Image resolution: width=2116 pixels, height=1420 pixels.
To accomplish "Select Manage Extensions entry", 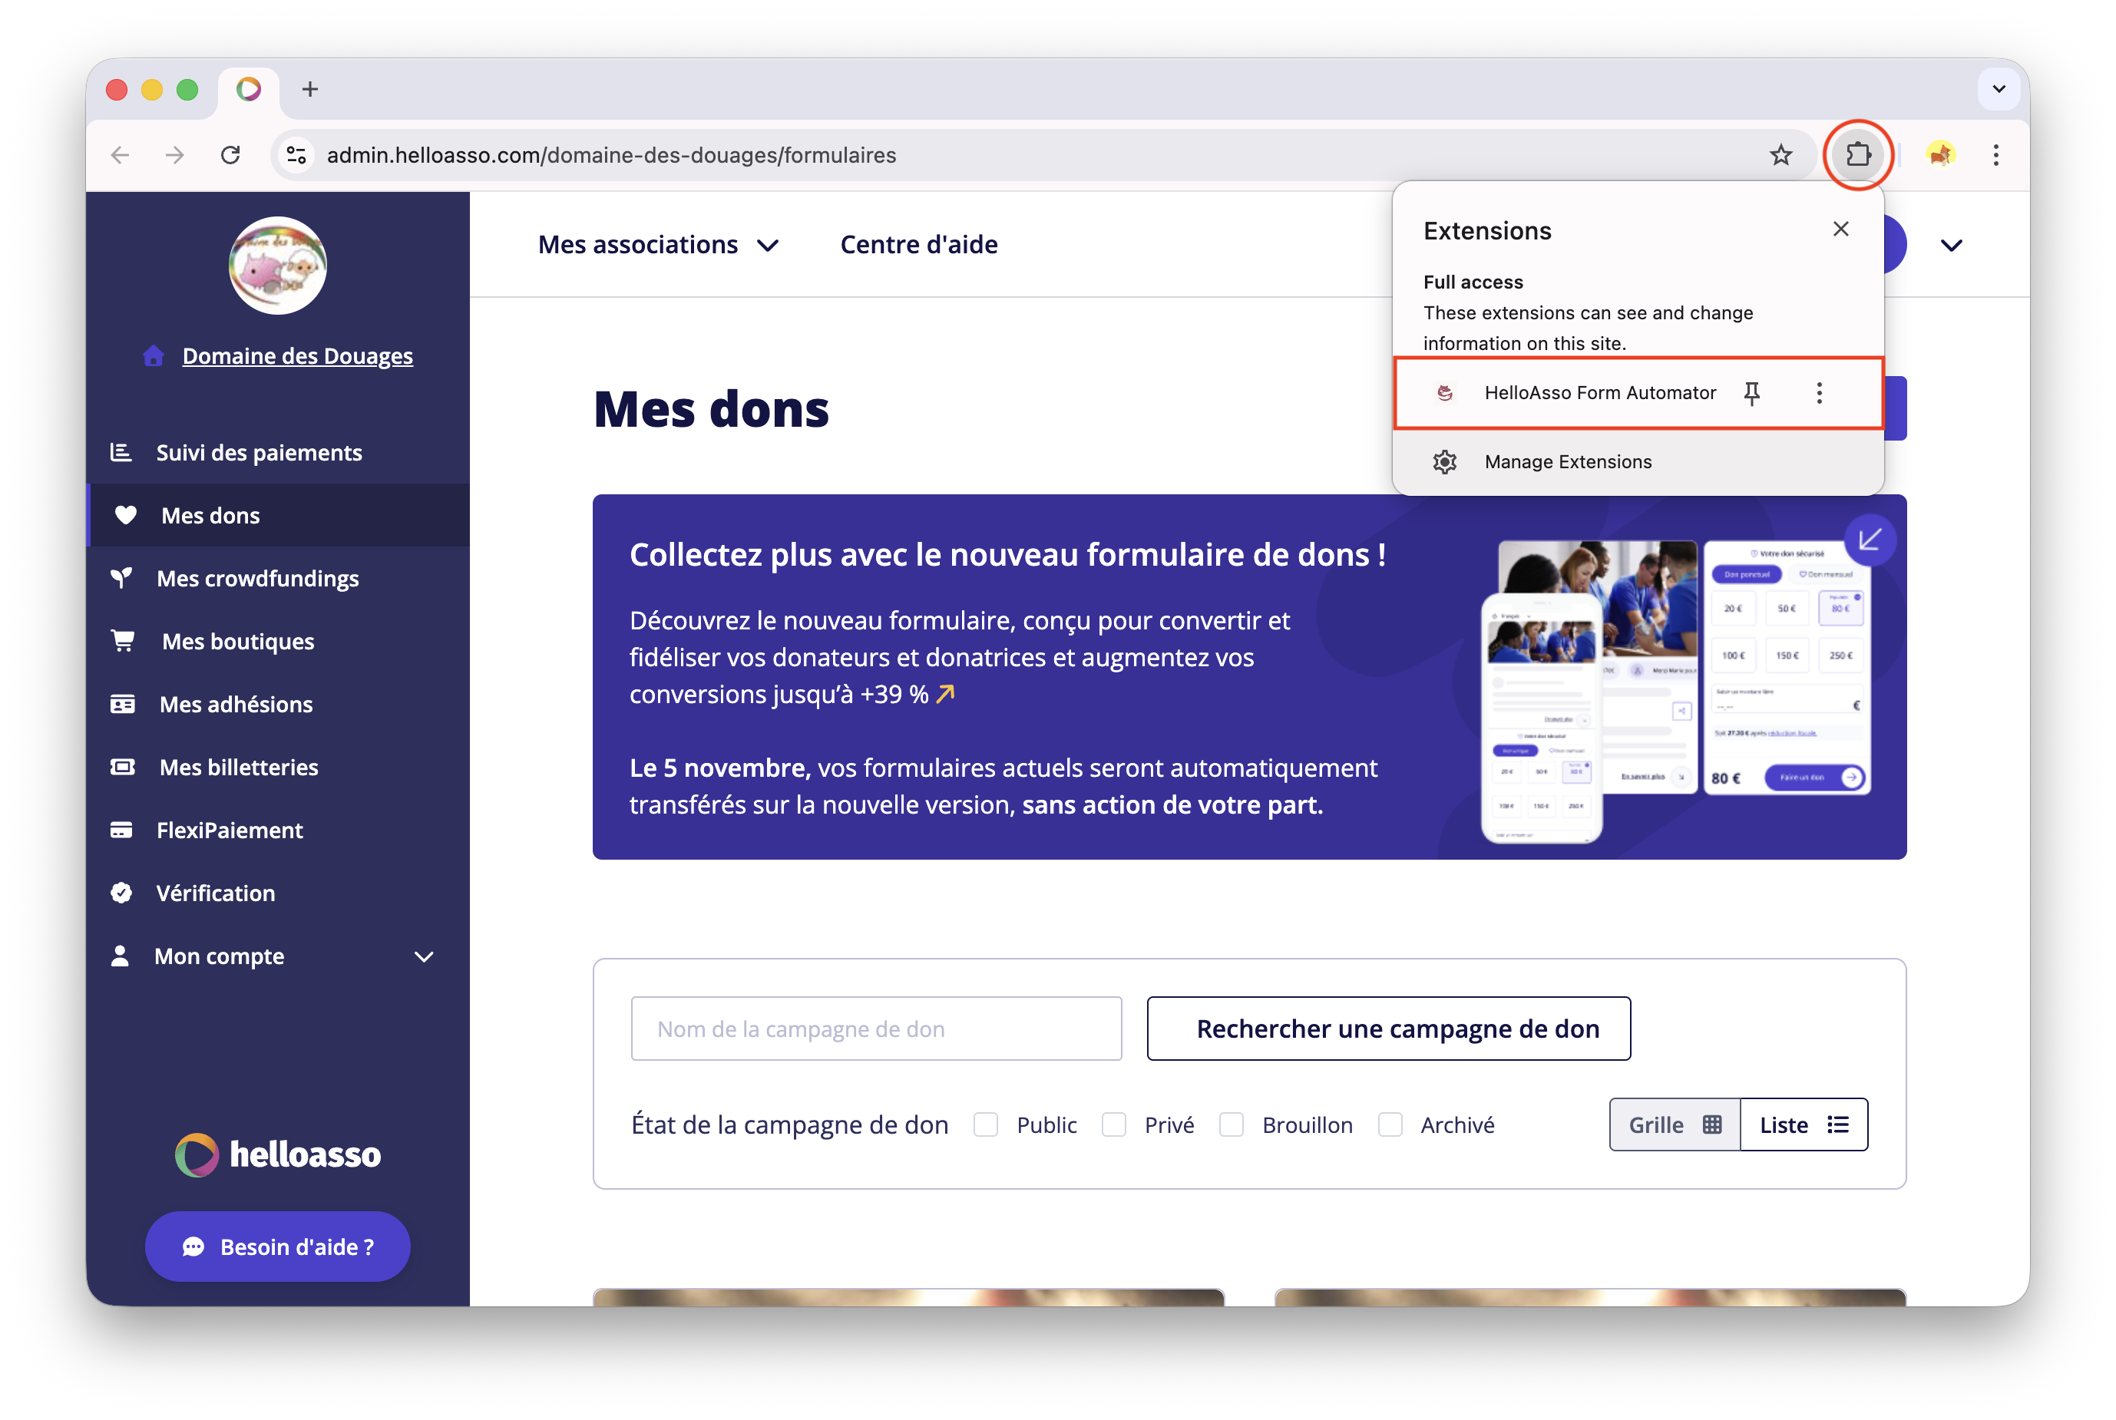I will [x=1567, y=462].
